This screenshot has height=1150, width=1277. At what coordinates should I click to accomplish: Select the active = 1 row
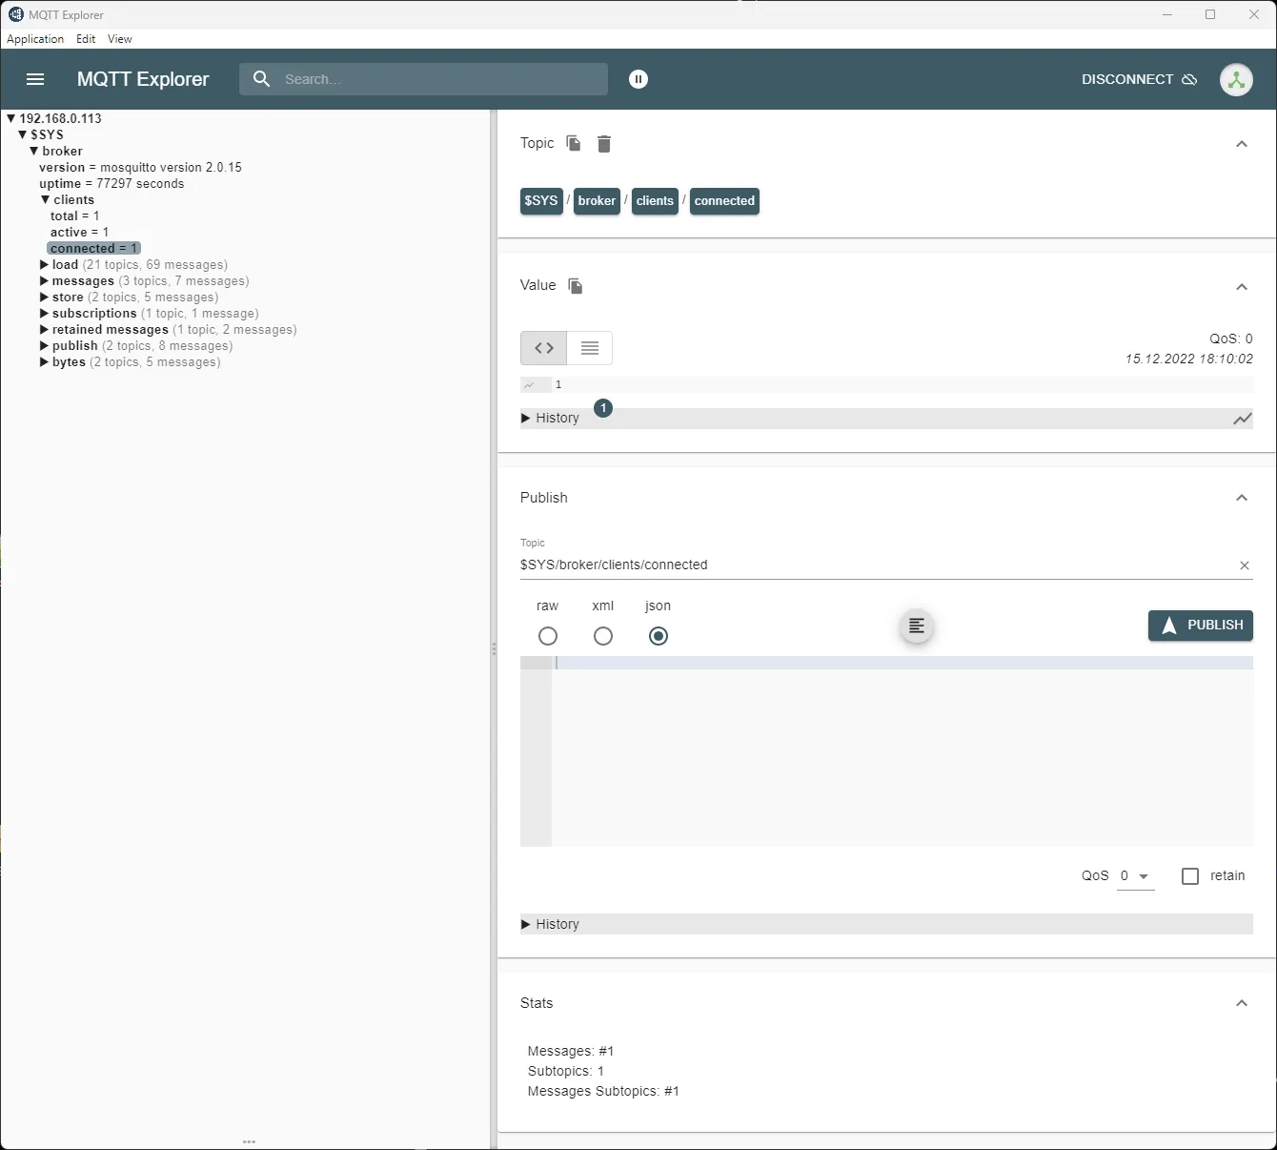point(79,232)
